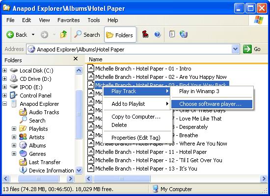Select track 13 - It's You
The width and height of the screenshot is (270, 196).
[146, 169]
